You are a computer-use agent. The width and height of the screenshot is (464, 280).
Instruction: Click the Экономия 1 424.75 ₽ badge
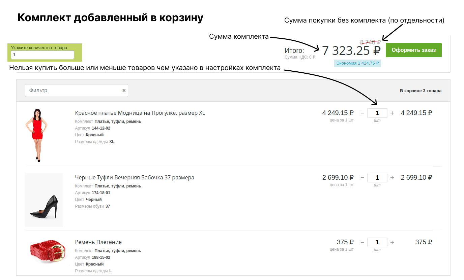(x=357, y=63)
